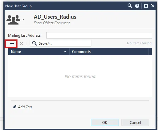This screenshot has width=158, height=130.
Task: Dismiss dialog with Cancel button
Action: [x=135, y=122]
